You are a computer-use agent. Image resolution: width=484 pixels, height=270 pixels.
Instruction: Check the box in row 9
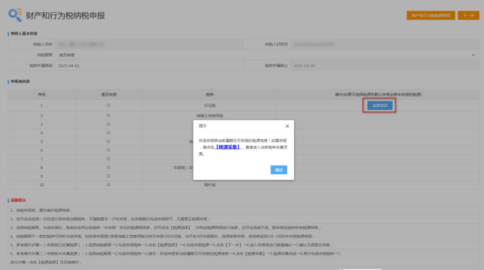click(109, 176)
